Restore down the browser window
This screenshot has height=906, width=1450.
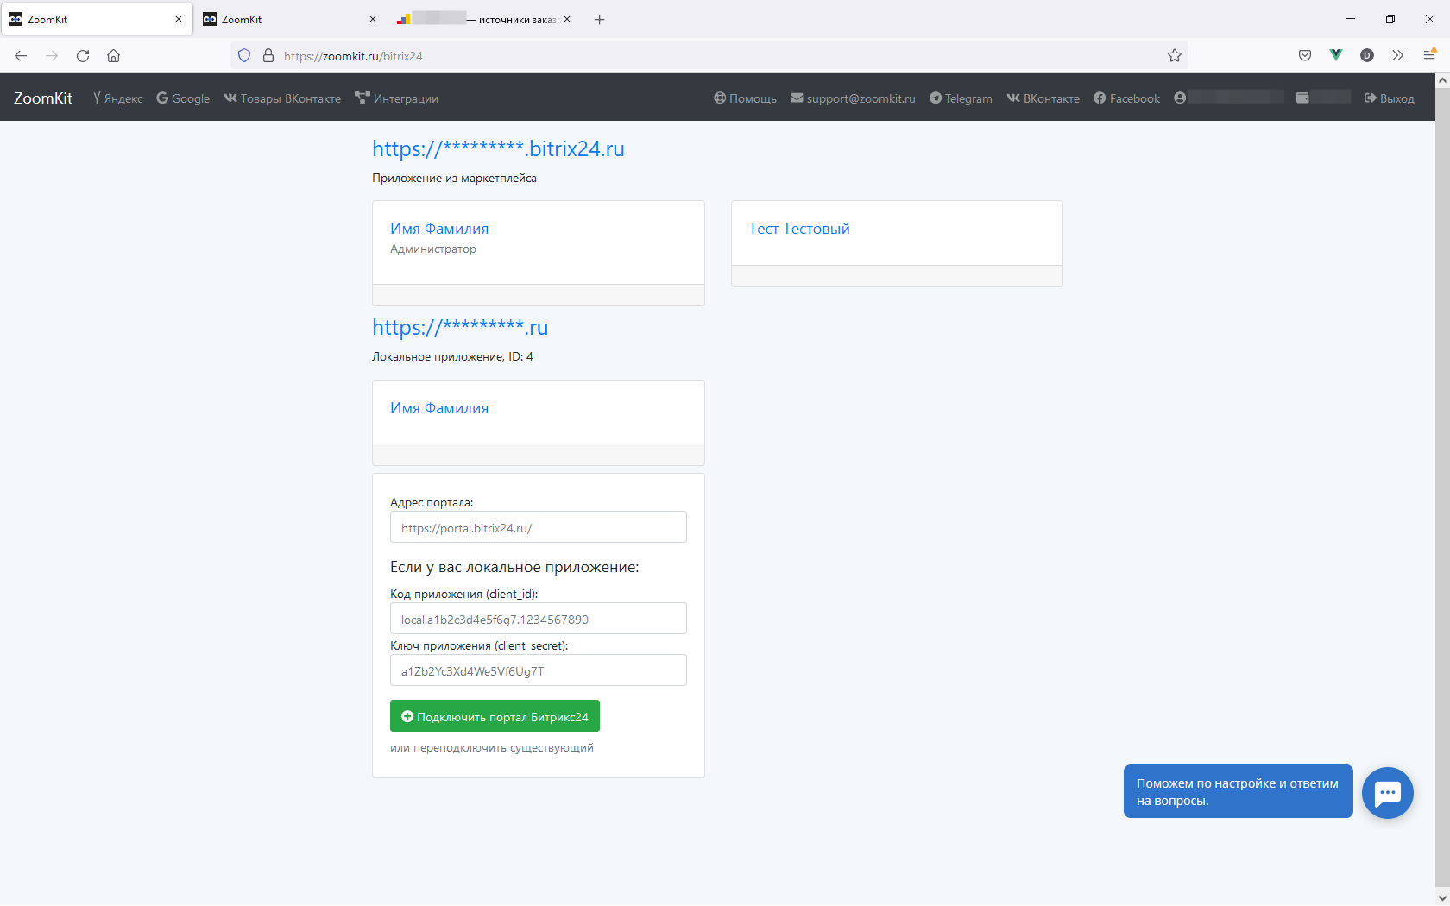click(x=1390, y=19)
